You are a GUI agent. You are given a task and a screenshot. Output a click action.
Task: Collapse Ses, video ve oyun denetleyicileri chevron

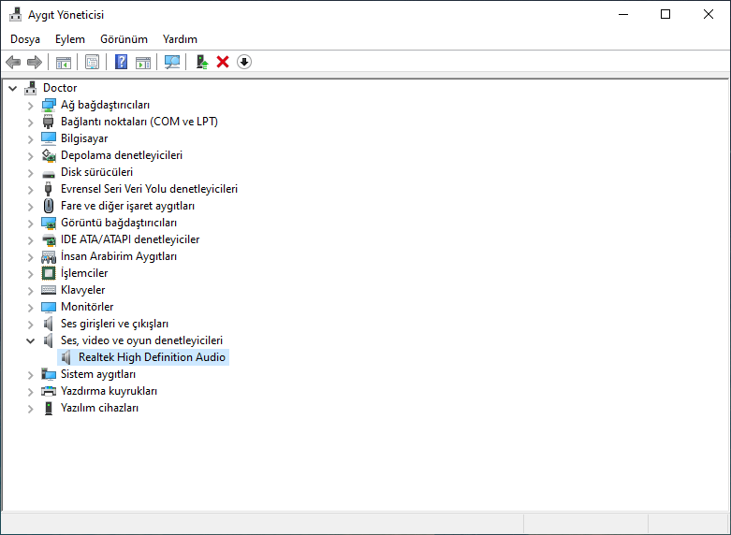[x=30, y=340]
